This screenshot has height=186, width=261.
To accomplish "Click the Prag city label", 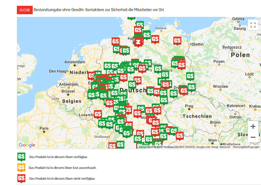I will (189, 106).
